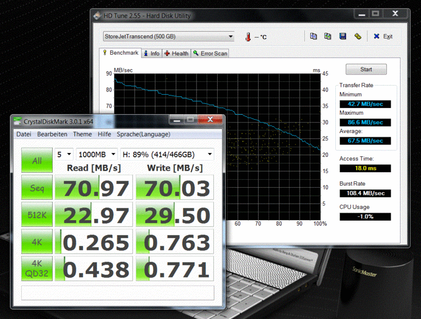Run the Seq test button
Viewport: 421px width, 319px height.
click(37, 187)
